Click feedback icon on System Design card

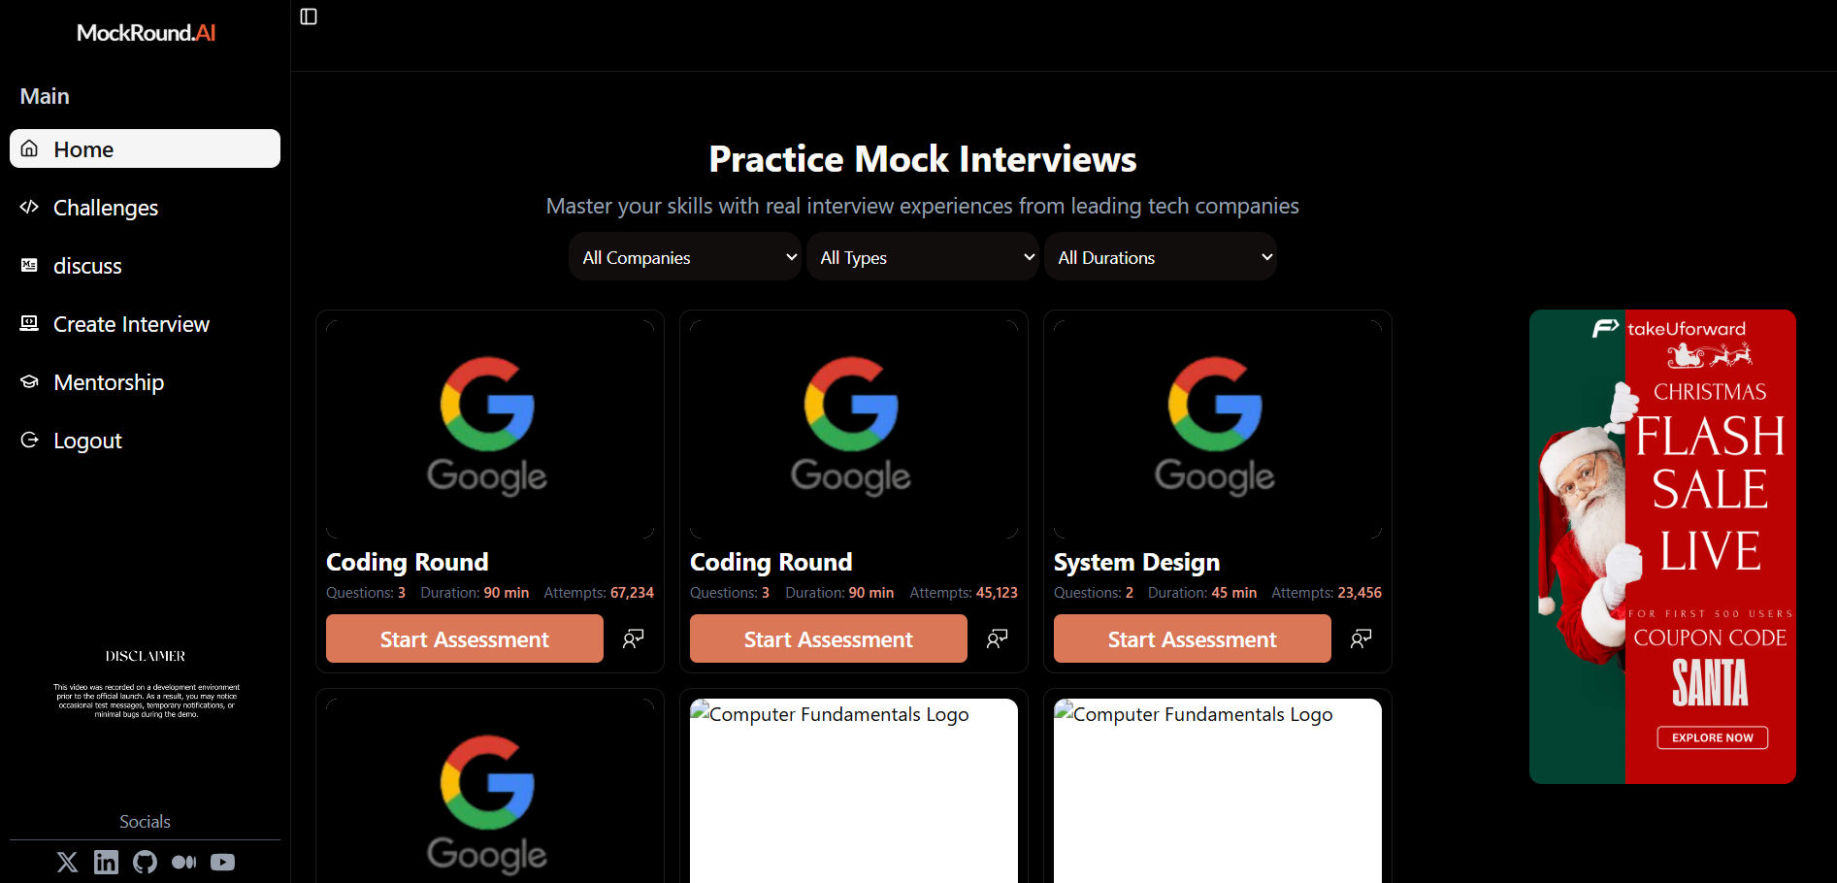(1361, 638)
